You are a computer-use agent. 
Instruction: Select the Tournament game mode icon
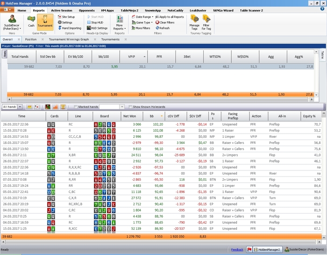45,21
